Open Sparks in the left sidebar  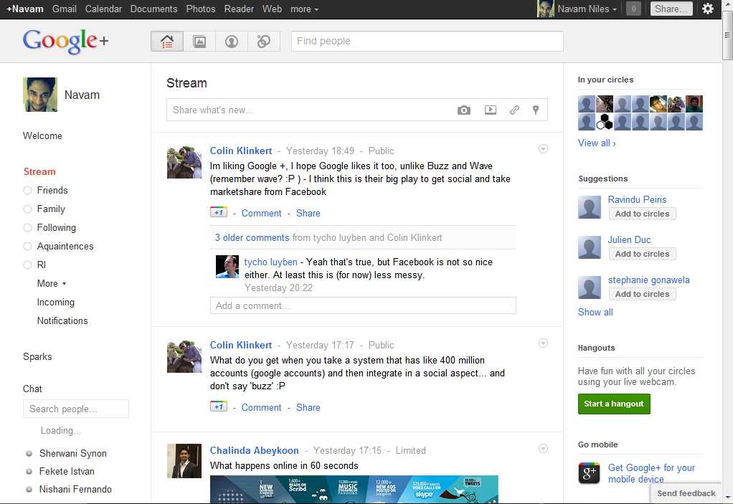point(37,356)
